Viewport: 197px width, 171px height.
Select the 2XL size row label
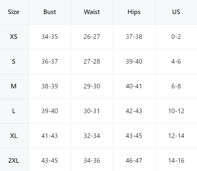pyautogui.click(x=14, y=160)
